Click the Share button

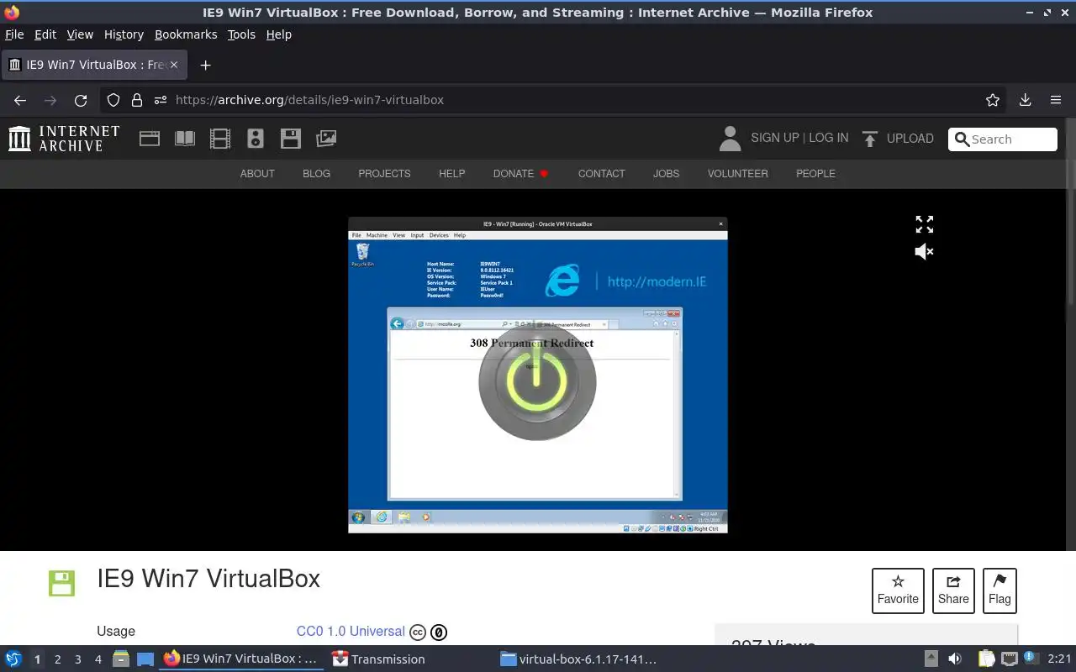[953, 591]
